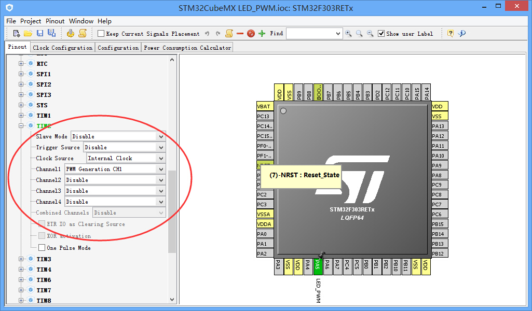Click the Open Project folder icon
This screenshot has height=311, width=532.
coord(28,33)
